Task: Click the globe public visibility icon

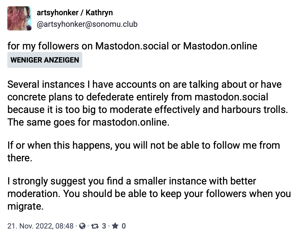Action: click(x=82, y=226)
